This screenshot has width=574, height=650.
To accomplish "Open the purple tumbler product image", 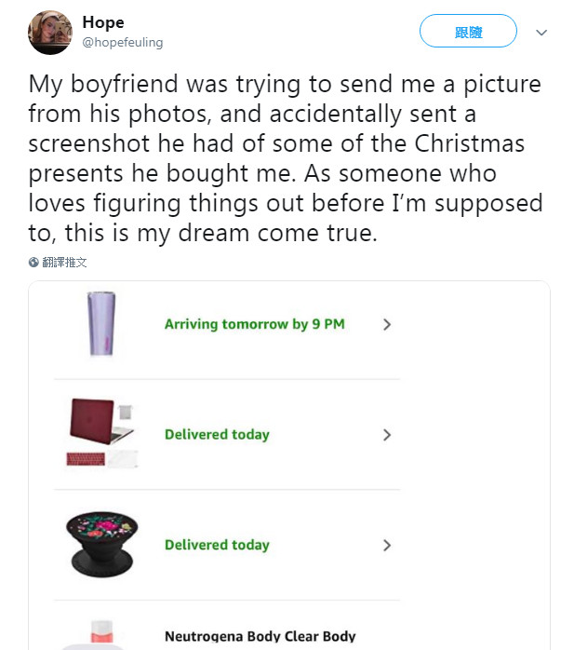I will (x=102, y=324).
